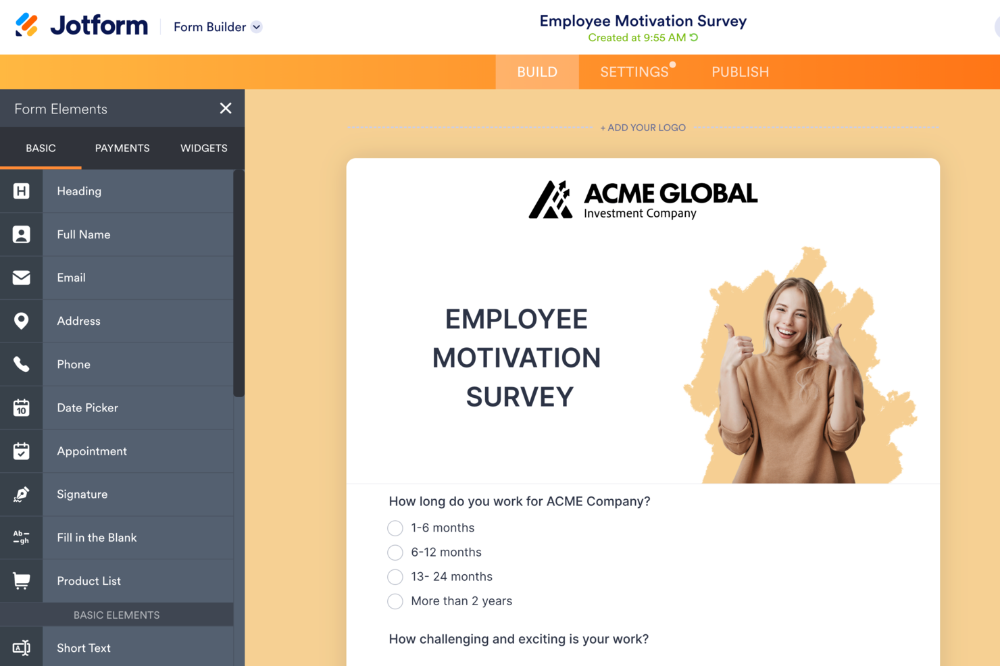Close the Form Elements panel
Image resolution: width=1000 pixels, height=666 pixels.
click(226, 109)
